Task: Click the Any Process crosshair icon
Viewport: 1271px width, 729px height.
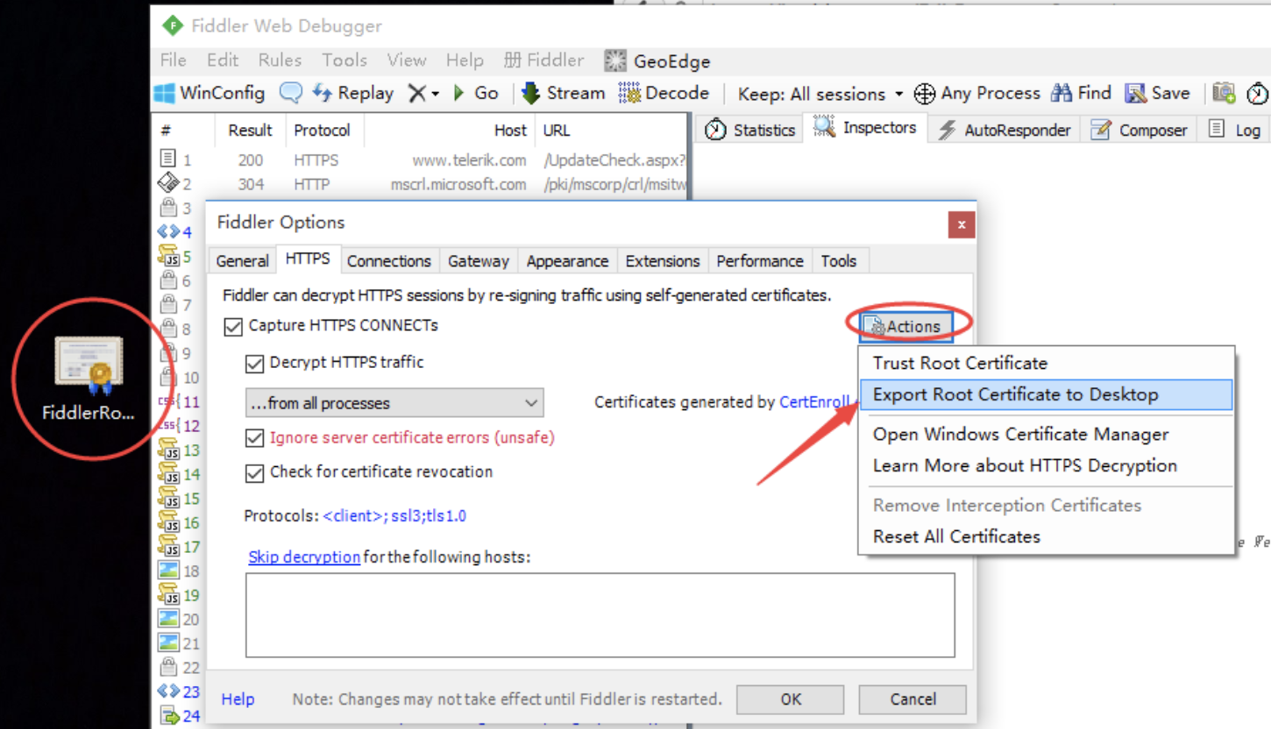Action: [x=925, y=94]
